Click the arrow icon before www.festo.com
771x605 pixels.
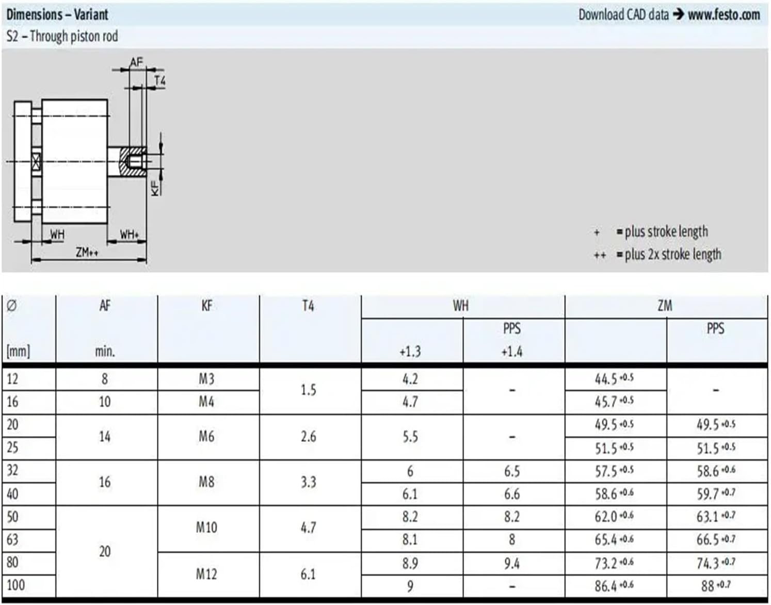point(677,14)
